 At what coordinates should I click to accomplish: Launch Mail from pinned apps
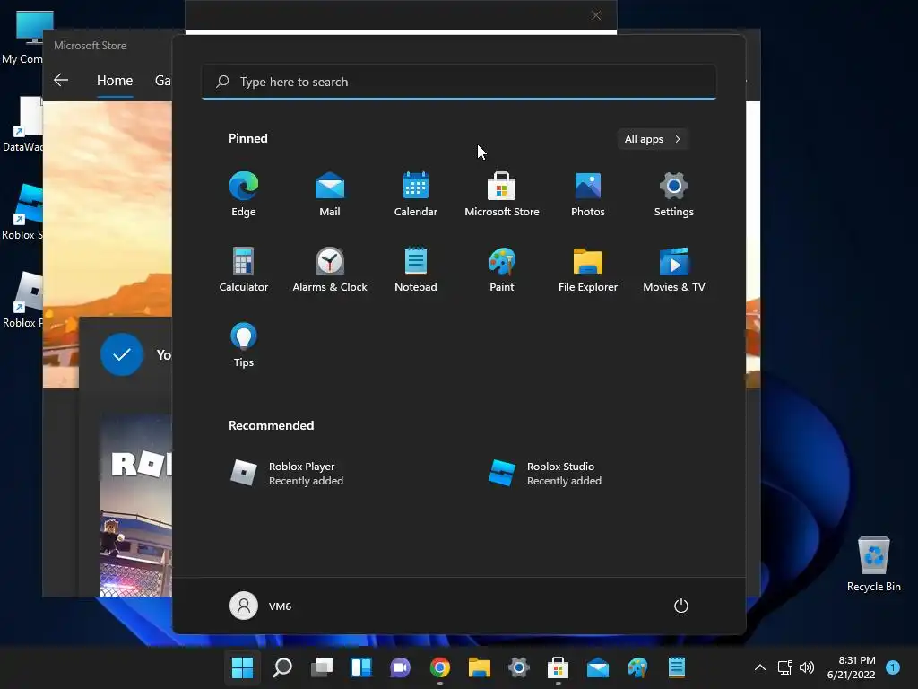(x=330, y=195)
